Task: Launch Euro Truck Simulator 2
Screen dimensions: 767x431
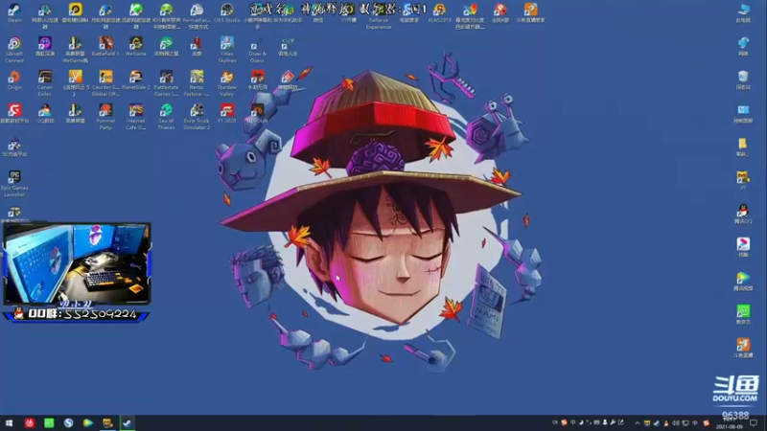Action: tap(197, 116)
